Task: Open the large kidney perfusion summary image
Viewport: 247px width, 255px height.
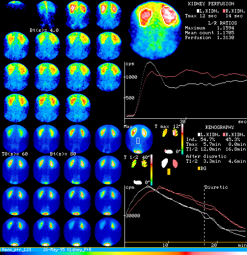Action: (155, 30)
